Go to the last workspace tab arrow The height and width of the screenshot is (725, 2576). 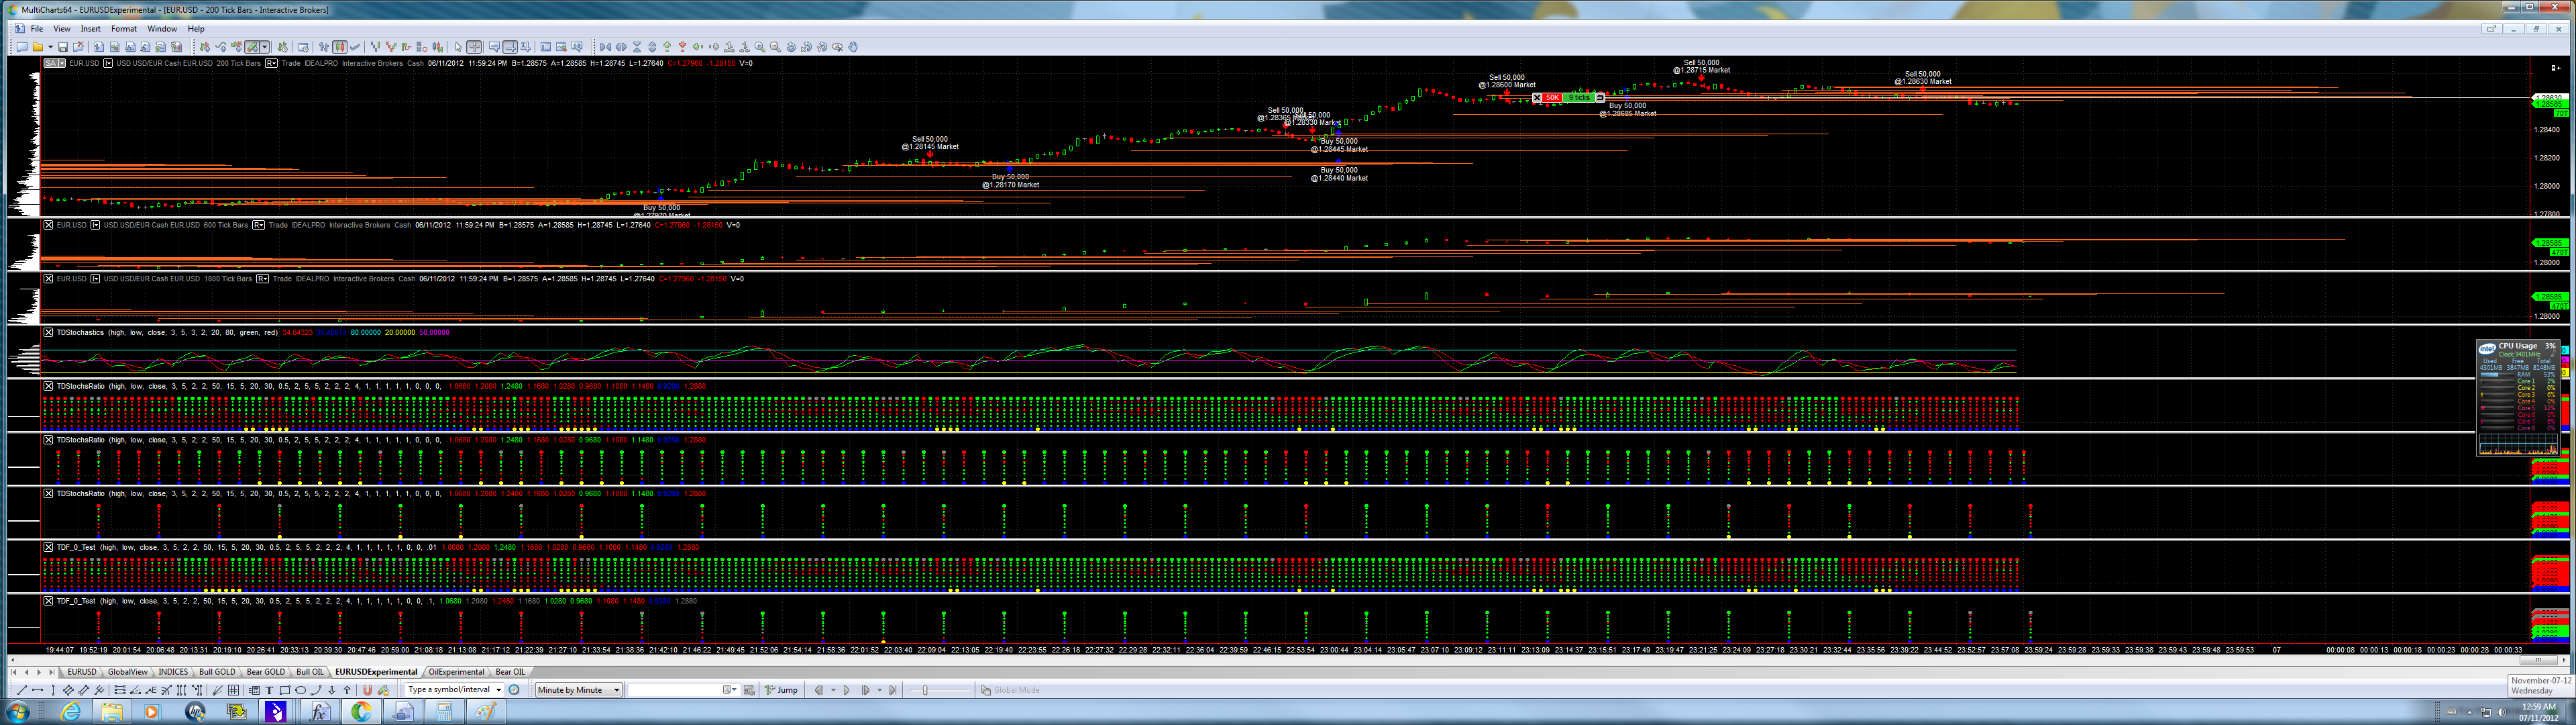52,672
